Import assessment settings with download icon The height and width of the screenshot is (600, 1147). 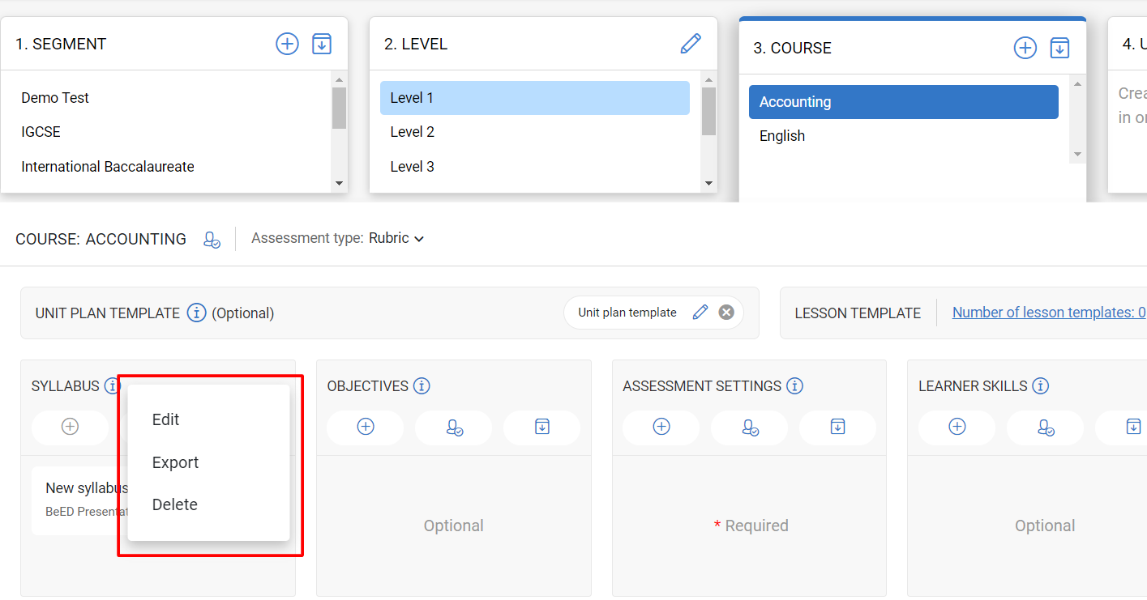click(x=838, y=427)
